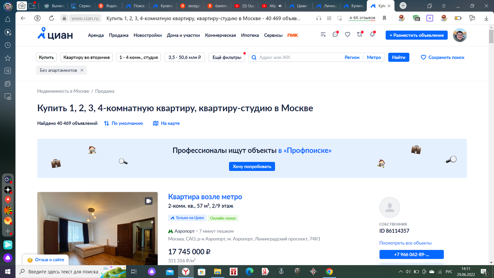Screen dimensions: 494x278
Task: Switch to the "Новостройки" section
Action: pos(147,35)
